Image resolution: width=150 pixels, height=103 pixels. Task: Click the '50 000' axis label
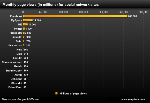pos(43,12)
